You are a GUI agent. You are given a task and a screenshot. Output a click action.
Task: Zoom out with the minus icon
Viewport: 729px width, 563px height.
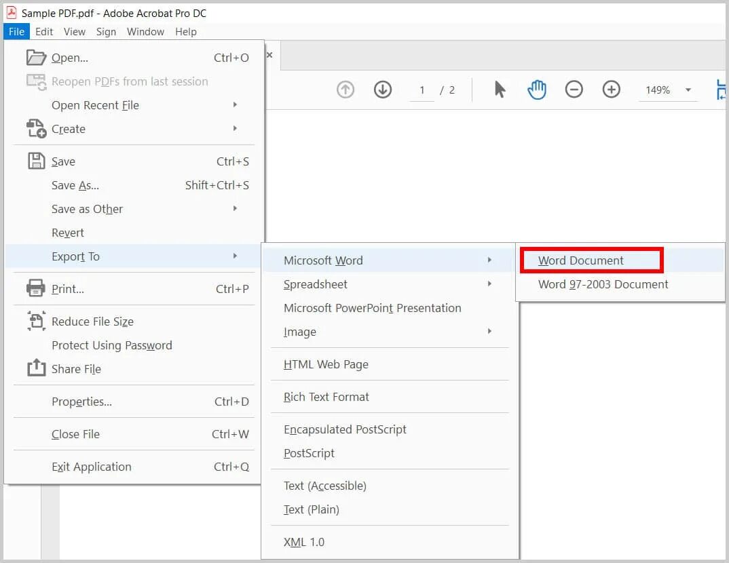pos(574,90)
